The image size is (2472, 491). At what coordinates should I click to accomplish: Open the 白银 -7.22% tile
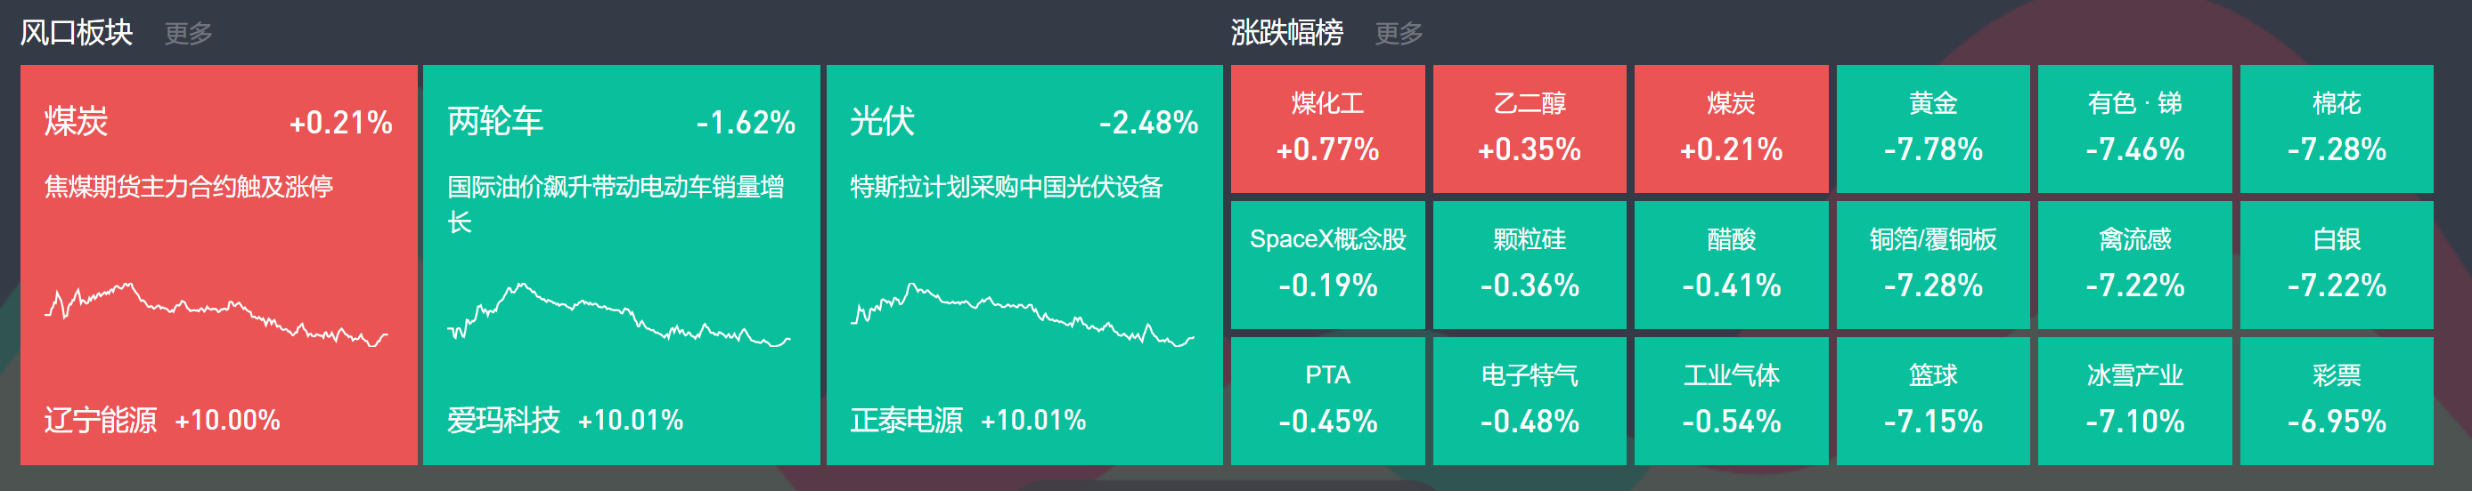click(x=2336, y=265)
